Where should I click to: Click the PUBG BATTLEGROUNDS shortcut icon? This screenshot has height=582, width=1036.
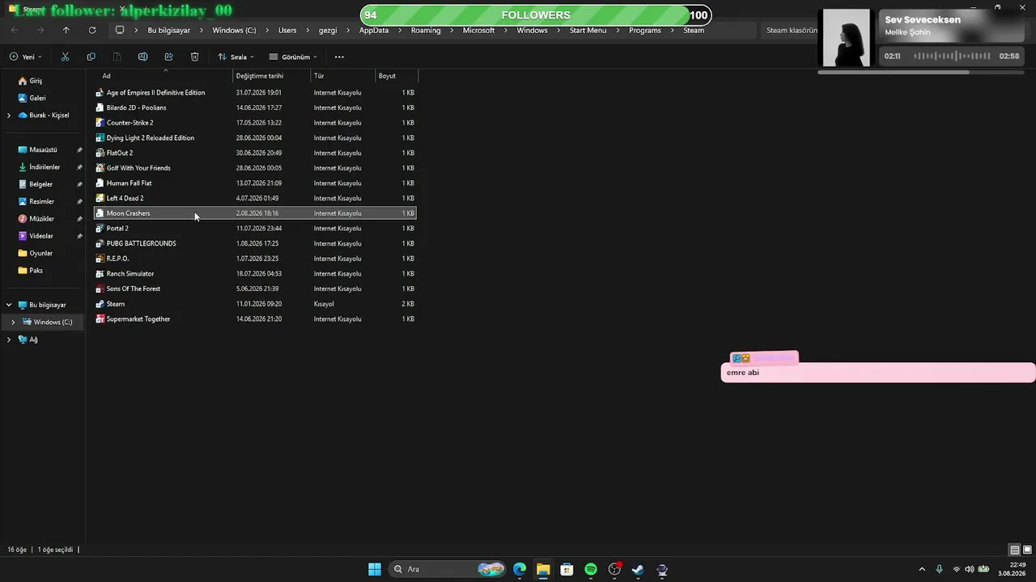tap(100, 243)
